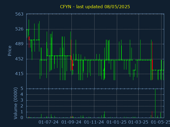Click the 'Price' axis label

pyautogui.click(x=10, y=51)
